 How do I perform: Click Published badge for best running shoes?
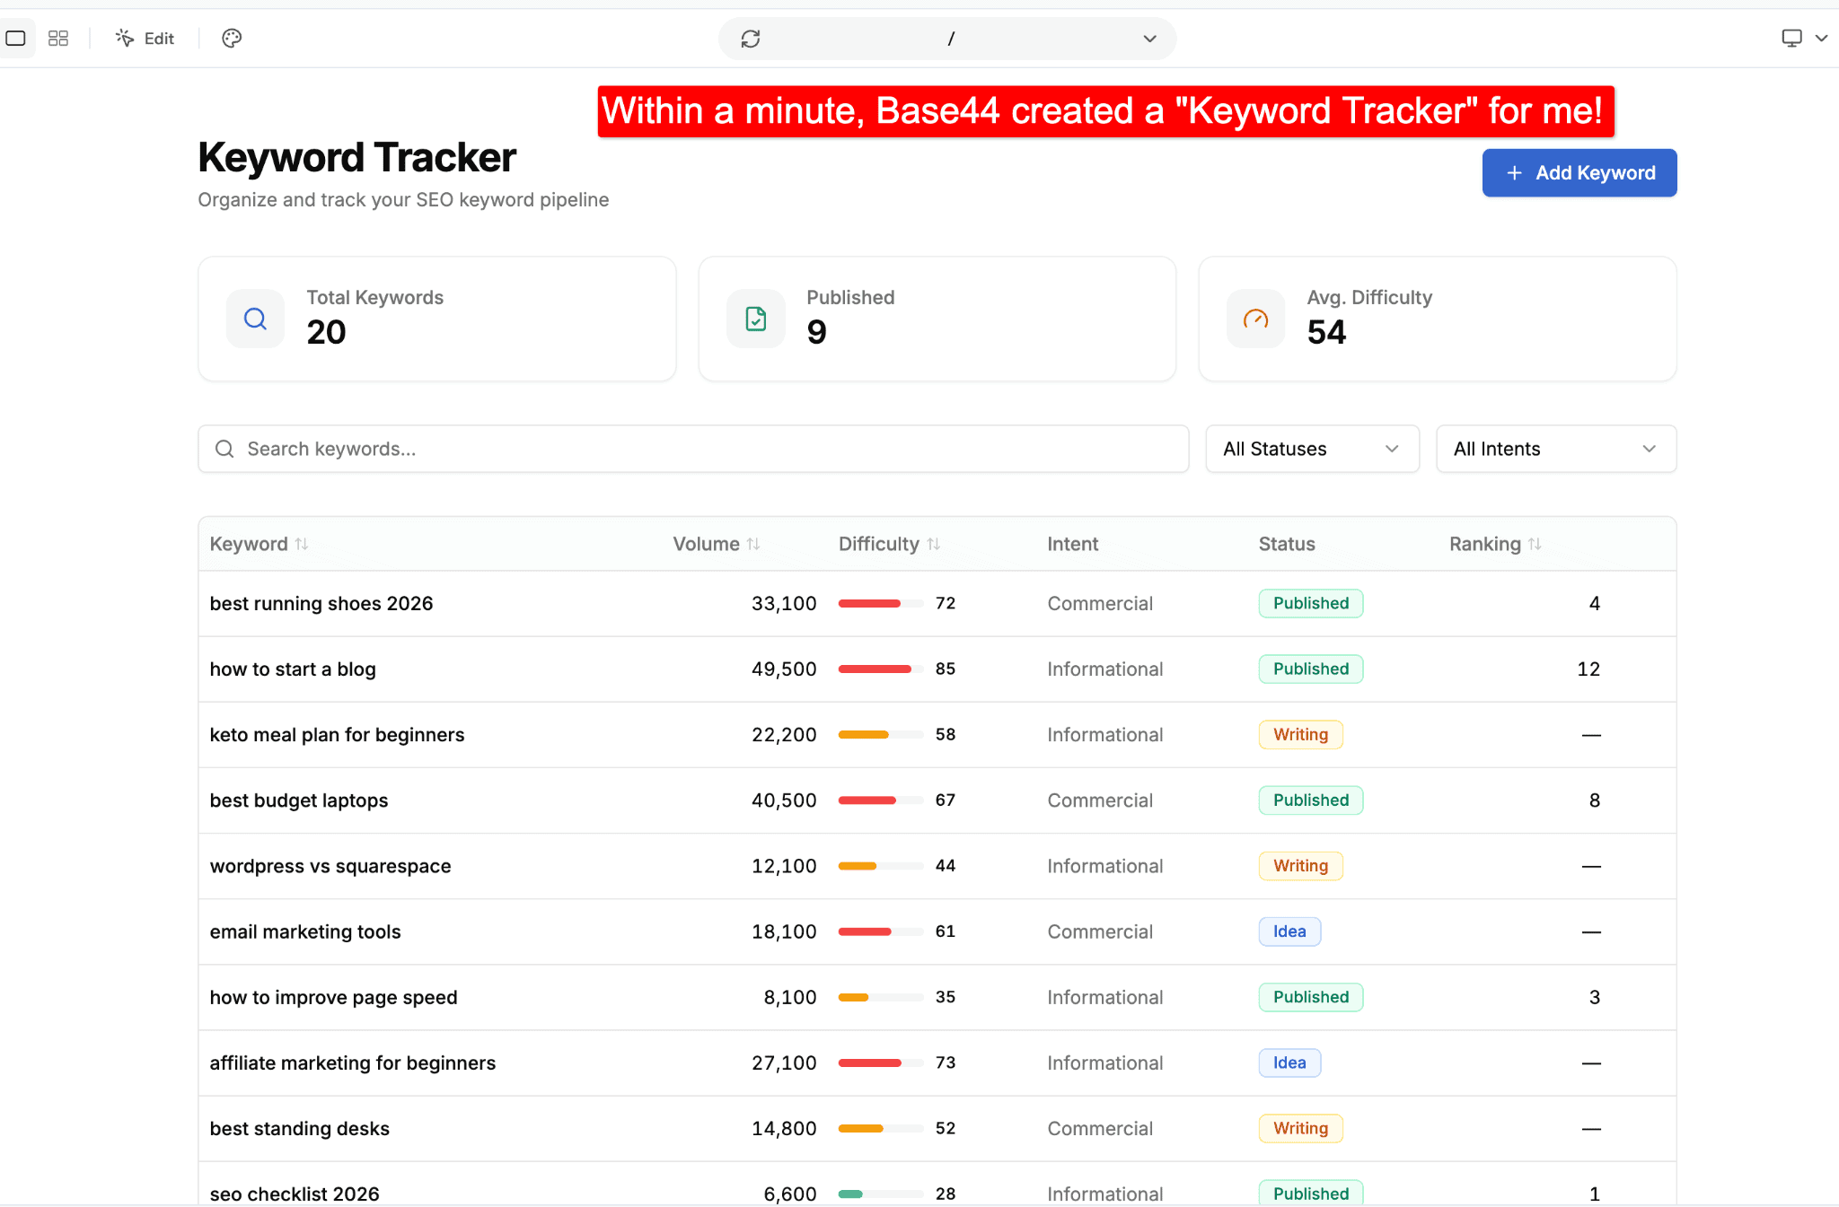[1311, 604]
